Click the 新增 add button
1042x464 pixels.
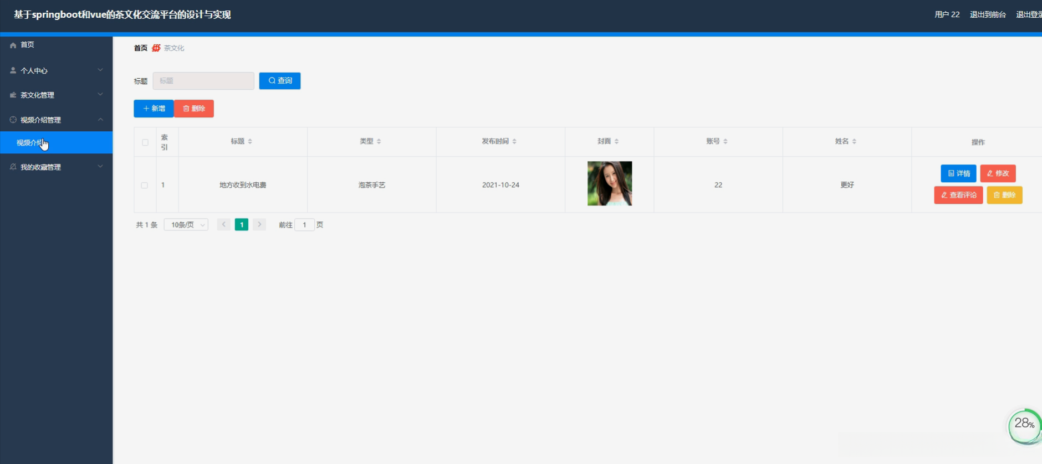(154, 109)
